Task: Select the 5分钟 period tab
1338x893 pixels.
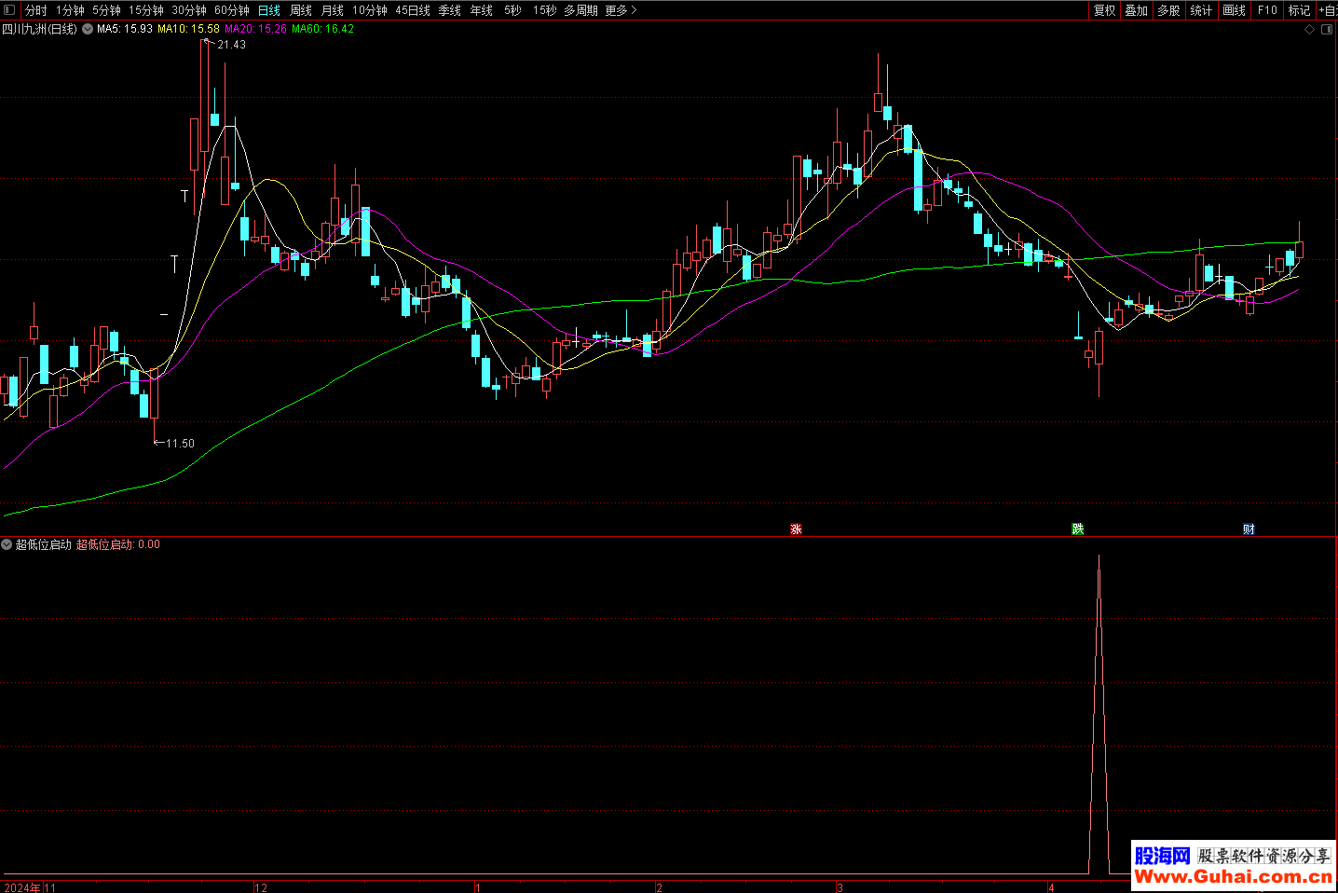Action: point(106,10)
